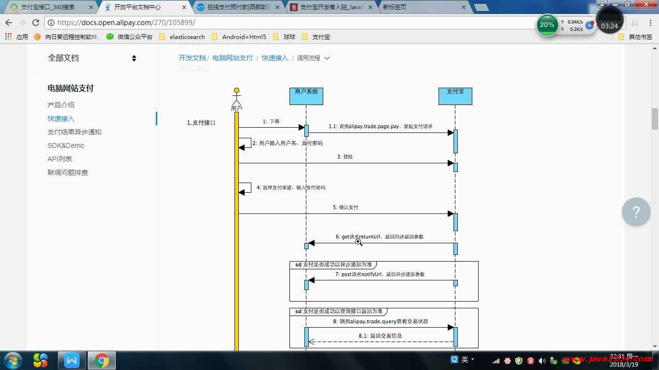This screenshot has width=659, height=370.
Task: Open the elasticsearch bookmark folder
Action: click(x=182, y=37)
